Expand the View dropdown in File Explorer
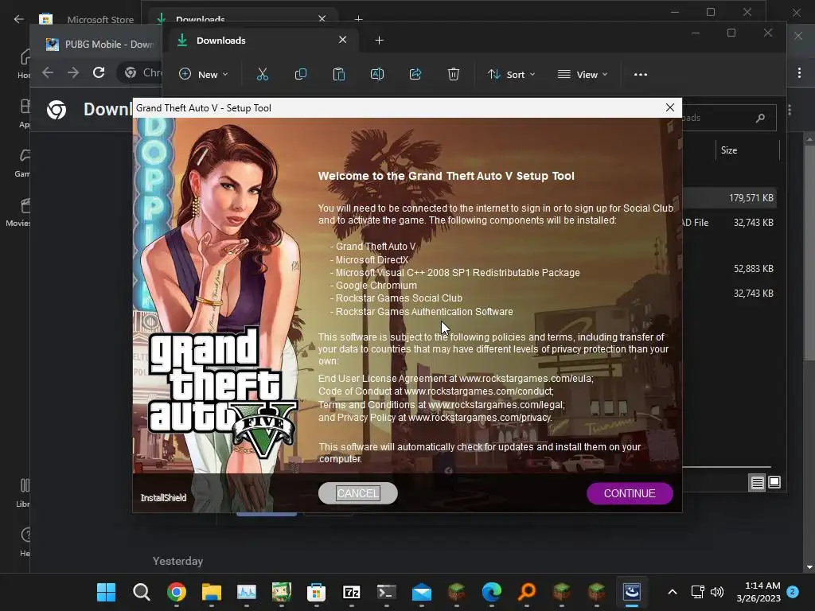 [583, 74]
